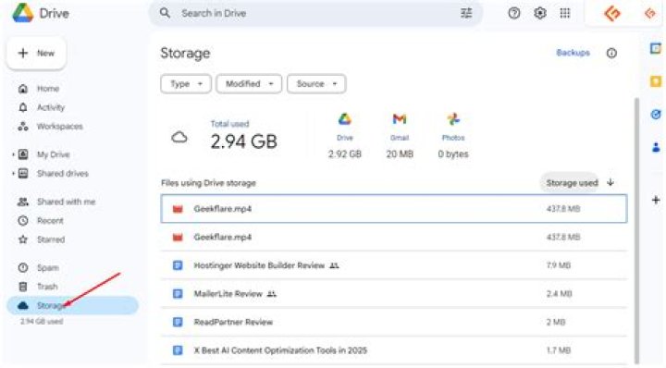Select the Hostinger Website Builder Review file name
Screen dimensions: 666x368
[x=259, y=265]
